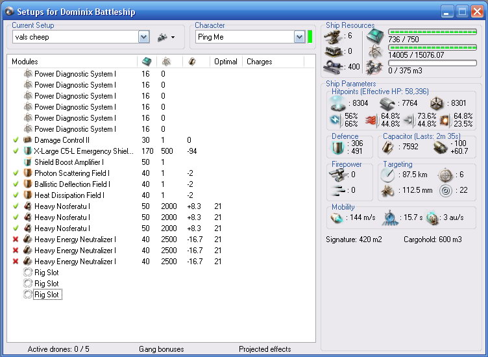The height and width of the screenshot is (357, 488).
Task: Click the ship setup button icon
Action: 162,37
